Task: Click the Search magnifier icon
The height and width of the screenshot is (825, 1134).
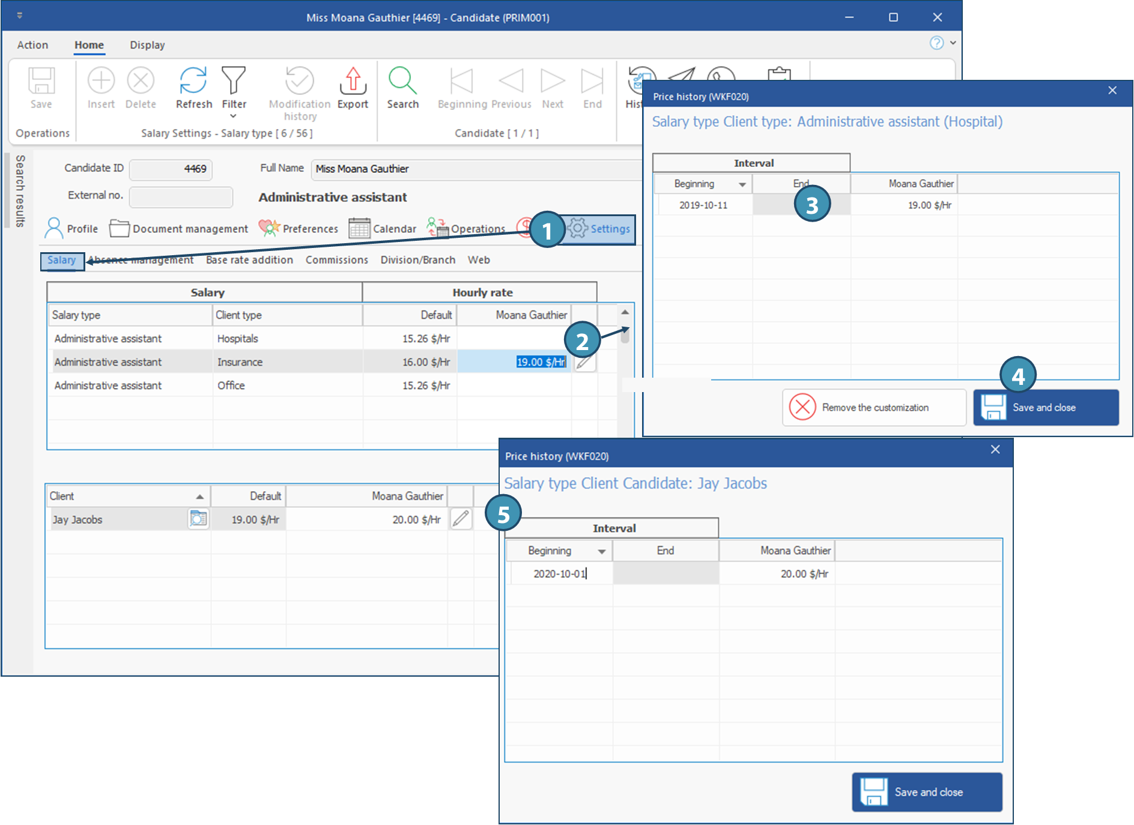Action: [402, 81]
